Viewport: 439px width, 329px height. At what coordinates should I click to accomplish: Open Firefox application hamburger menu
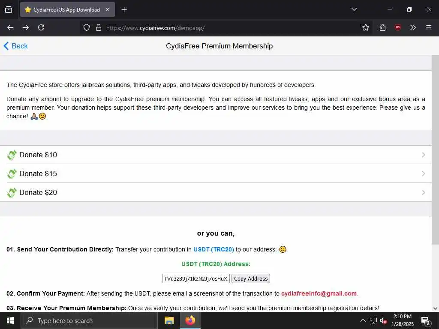coord(428,27)
